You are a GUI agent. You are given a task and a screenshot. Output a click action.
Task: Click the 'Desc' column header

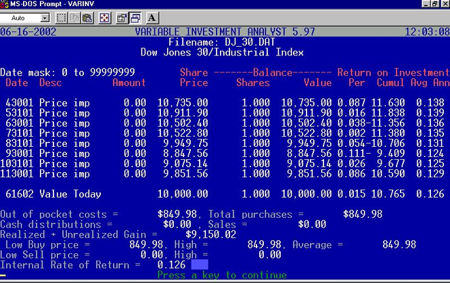point(51,83)
